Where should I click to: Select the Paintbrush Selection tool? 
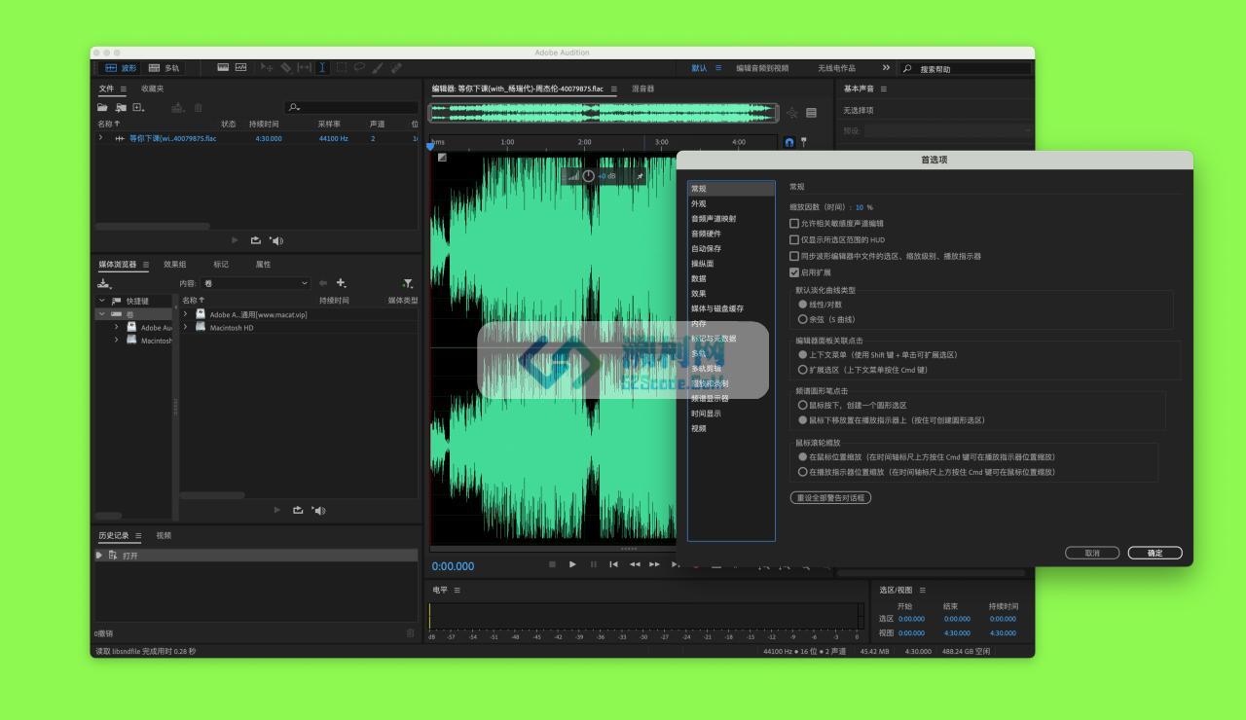pyautogui.click(x=378, y=68)
